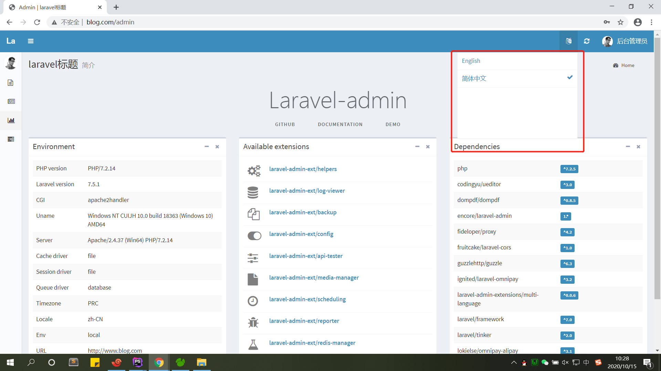Open laravel-admin-ext/api-tester link
This screenshot has width=661, height=371.
click(x=306, y=256)
